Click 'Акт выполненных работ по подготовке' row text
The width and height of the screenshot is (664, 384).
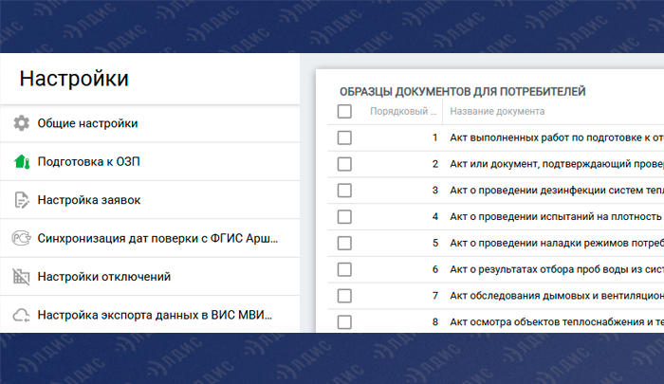pyautogui.click(x=557, y=137)
